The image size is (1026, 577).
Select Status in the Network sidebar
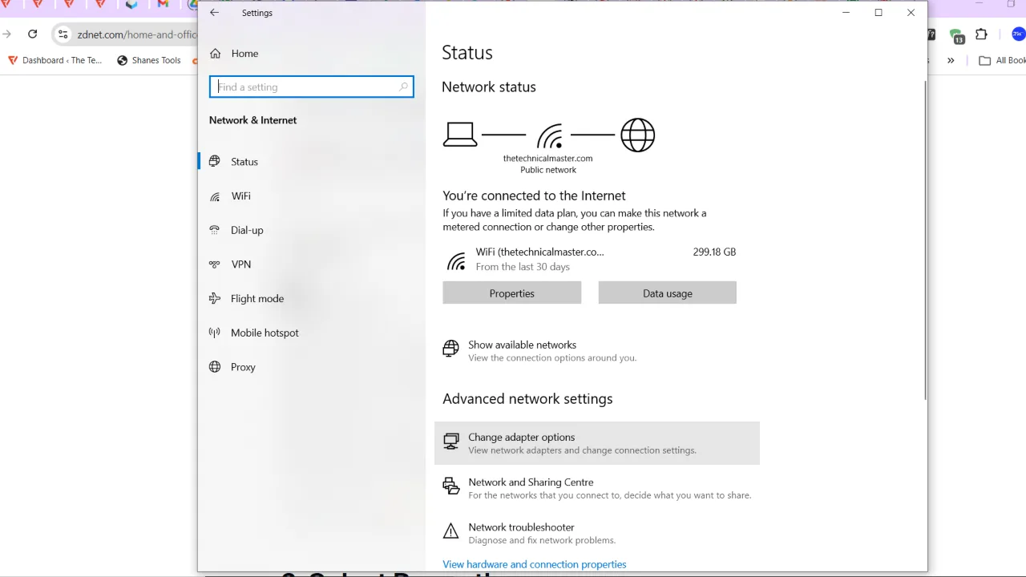(x=214, y=161)
